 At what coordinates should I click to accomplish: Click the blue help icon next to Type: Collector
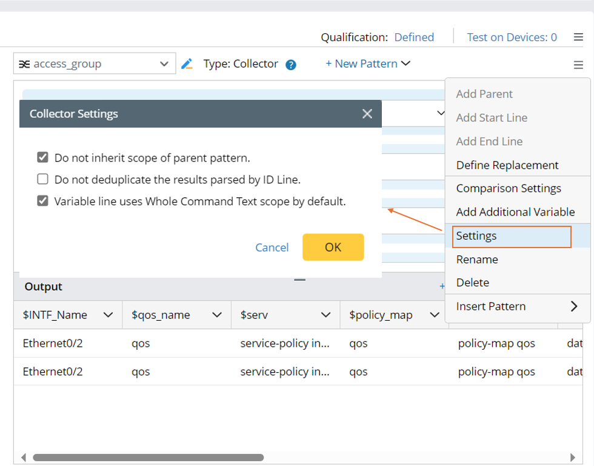coord(291,65)
